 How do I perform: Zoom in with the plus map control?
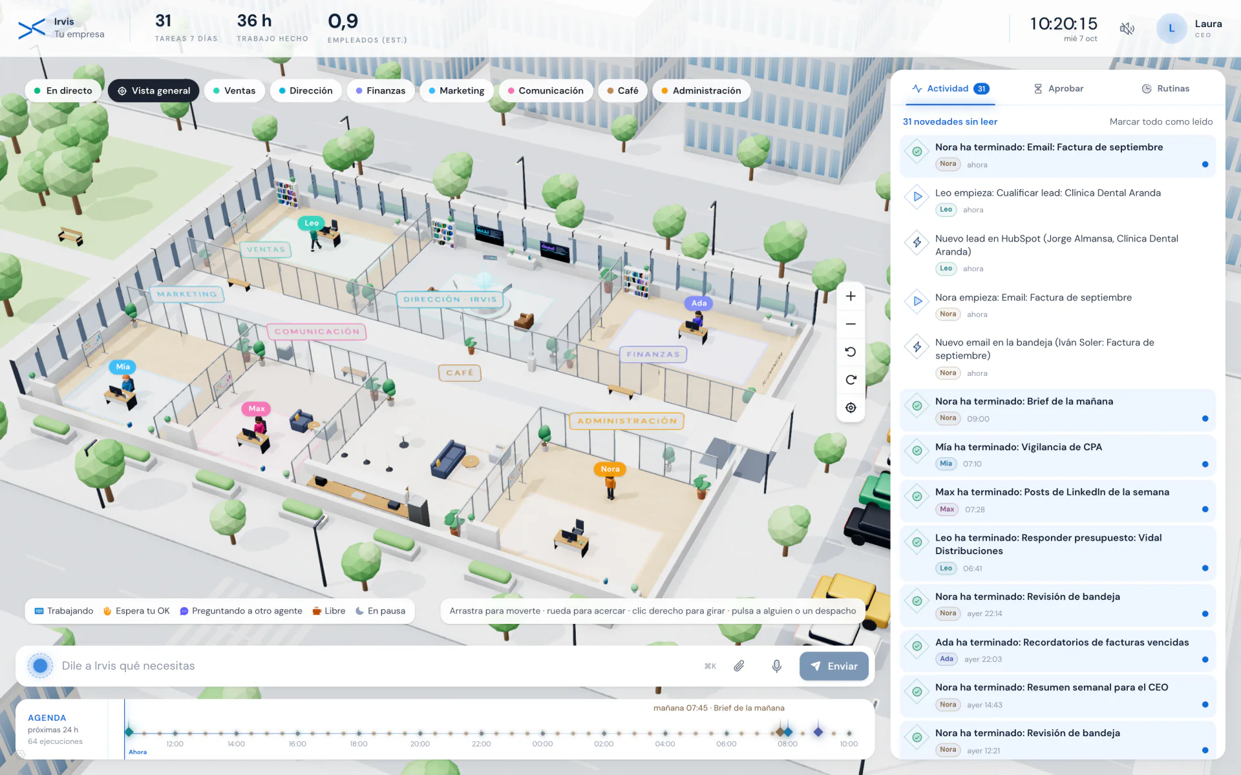tap(851, 296)
